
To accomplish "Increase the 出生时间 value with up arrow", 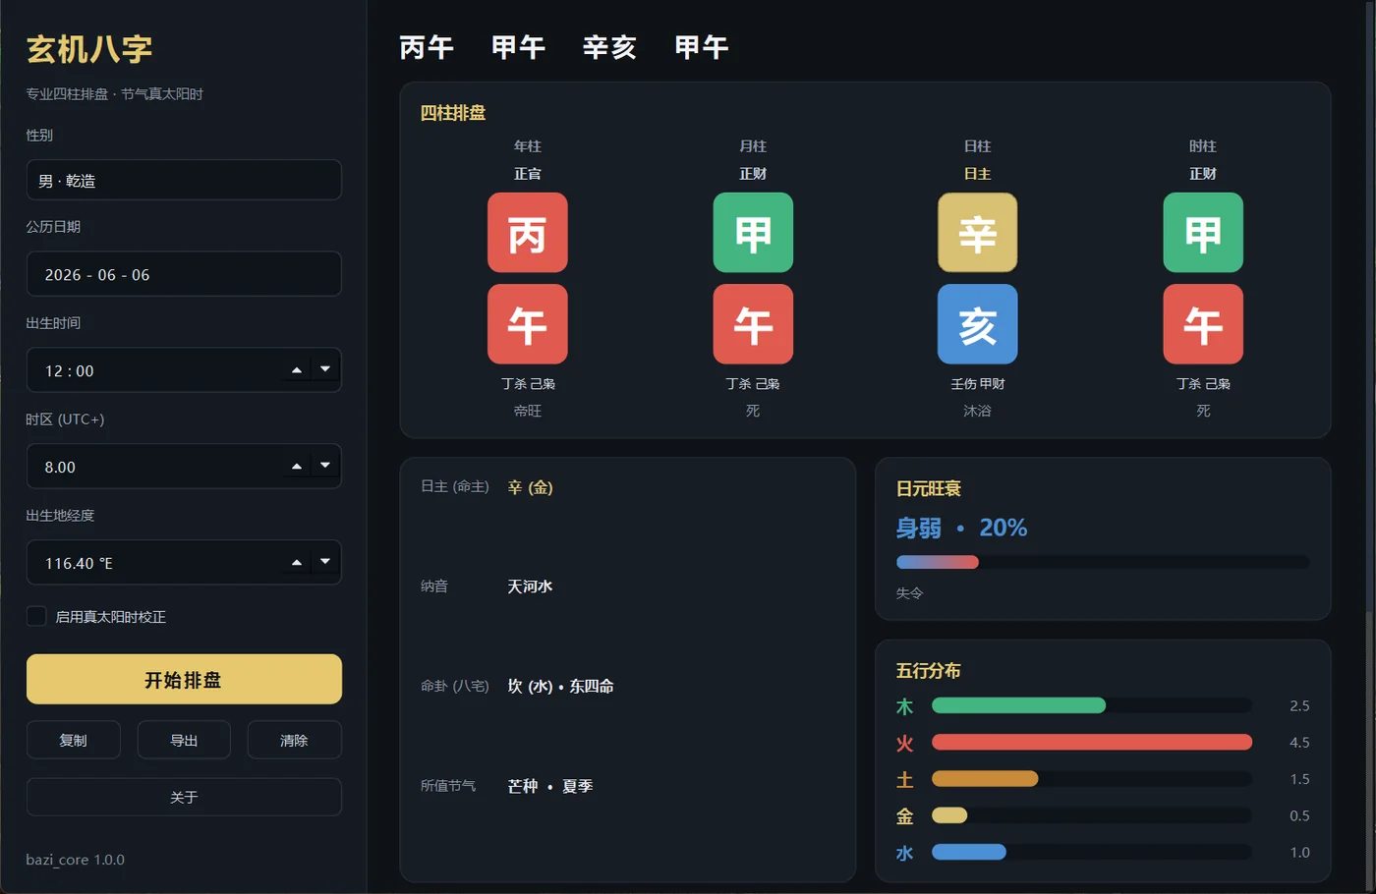I will coord(297,370).
